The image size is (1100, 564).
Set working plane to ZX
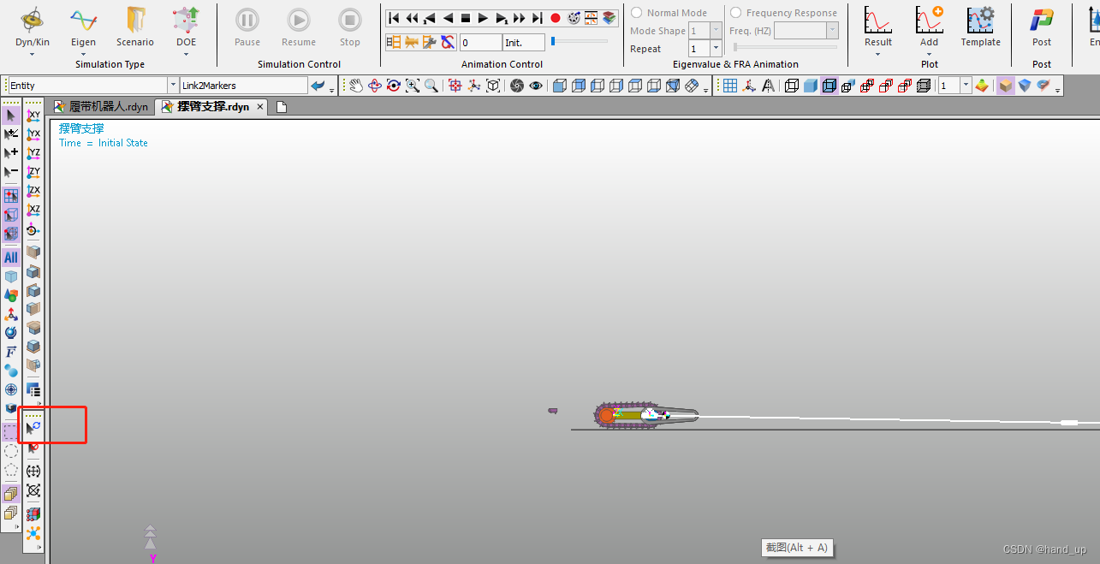pos(33,191)
